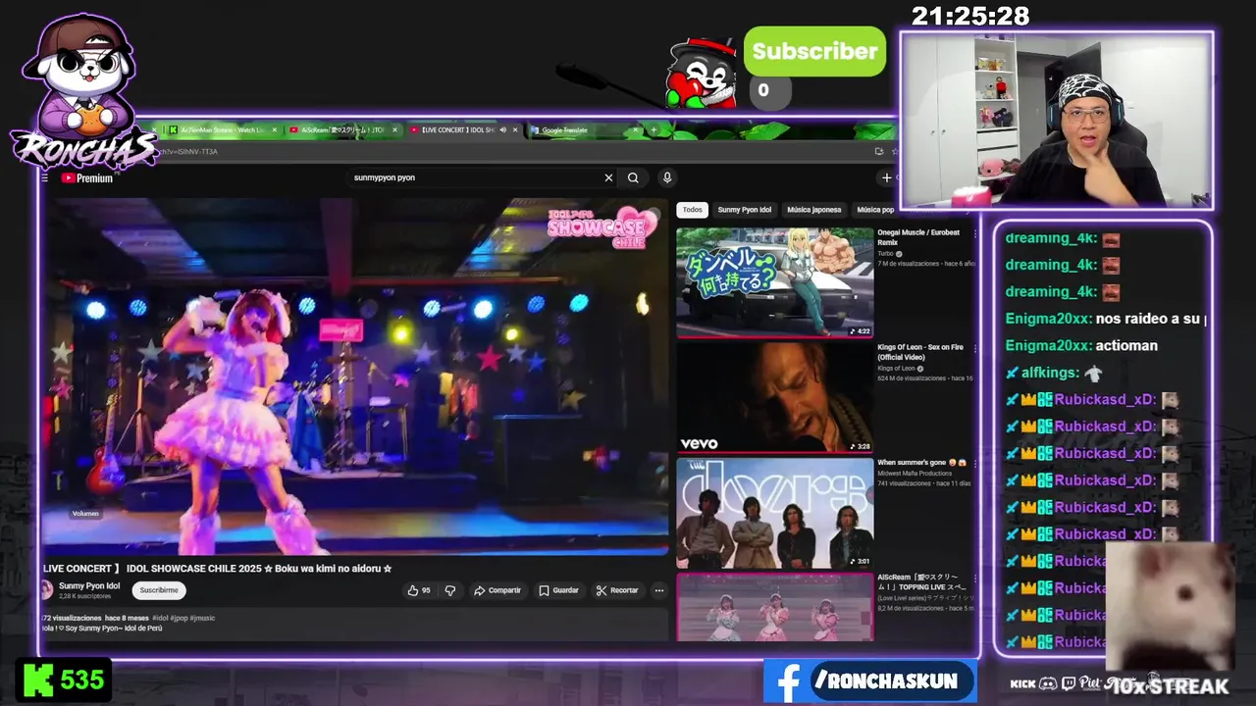Click the Ronchas channel logo

pos(83,93)
